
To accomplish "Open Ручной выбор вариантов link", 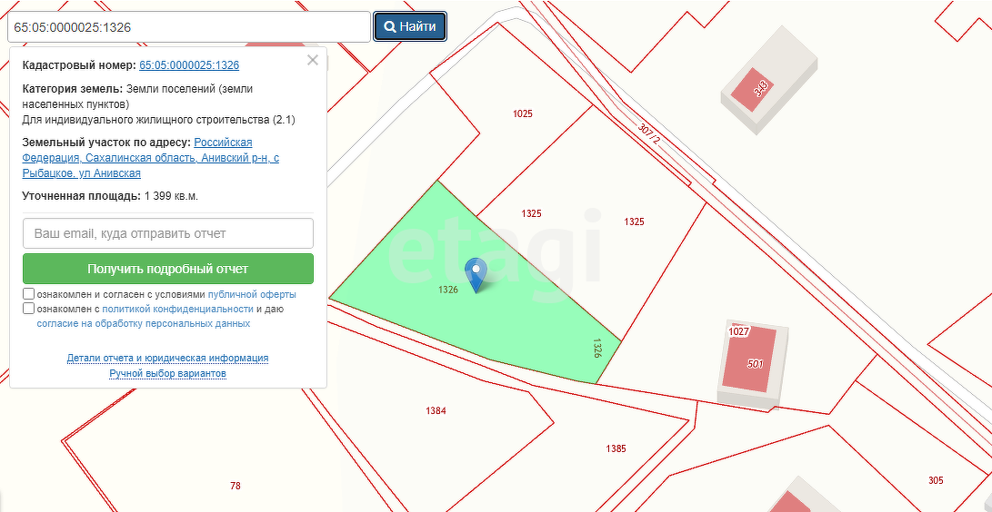I will [x=167, y=373].
